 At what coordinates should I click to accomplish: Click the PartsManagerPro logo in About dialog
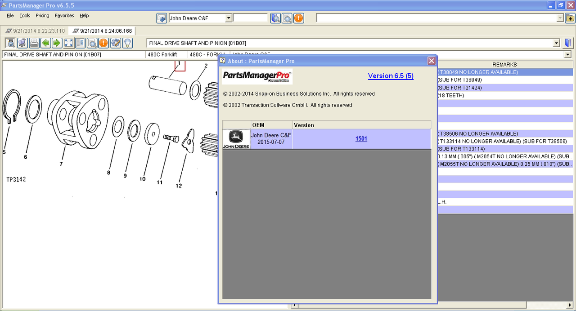coord(257,76)
